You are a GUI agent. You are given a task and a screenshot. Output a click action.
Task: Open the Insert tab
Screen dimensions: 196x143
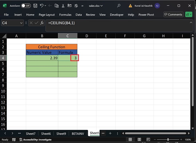tap(18, 15)
